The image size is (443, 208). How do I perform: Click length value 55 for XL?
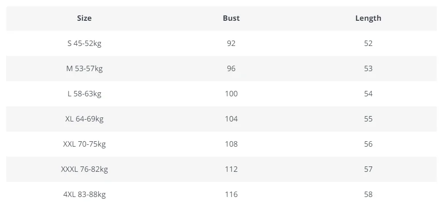[x=368, y=119]
